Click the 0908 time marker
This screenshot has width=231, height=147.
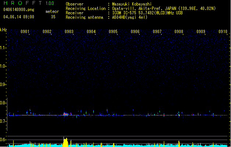point(179,32)
